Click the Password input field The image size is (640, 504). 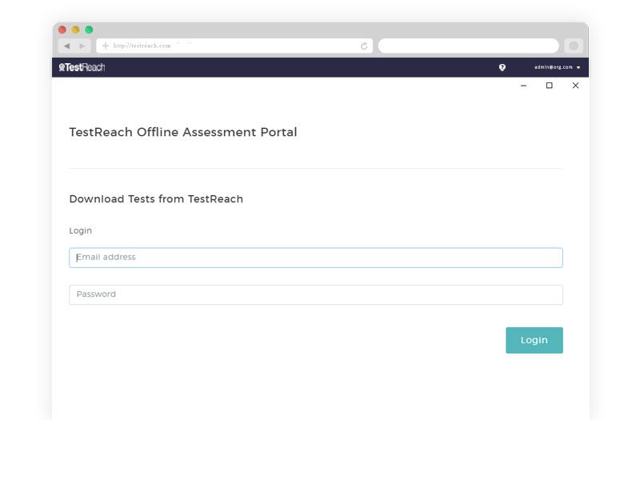[x=316, y=294]
